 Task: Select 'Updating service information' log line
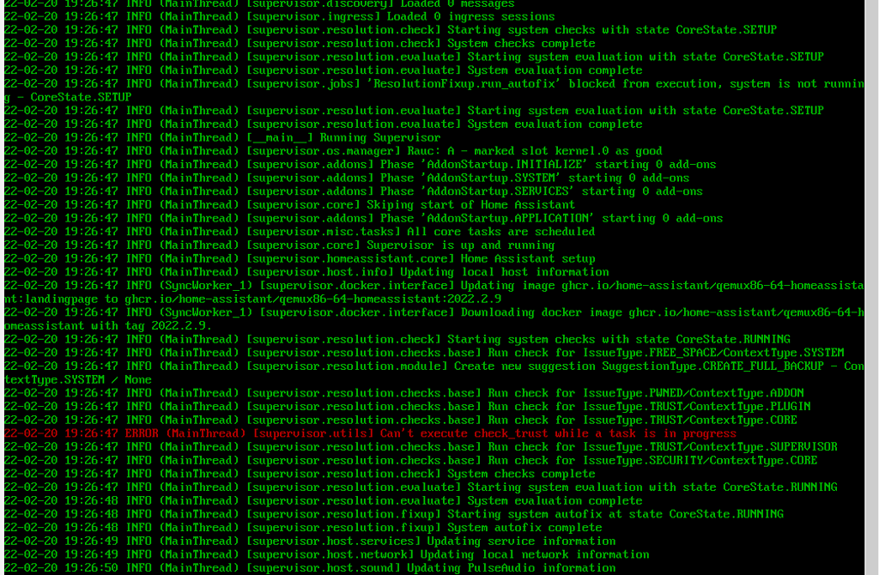(309, 541)
